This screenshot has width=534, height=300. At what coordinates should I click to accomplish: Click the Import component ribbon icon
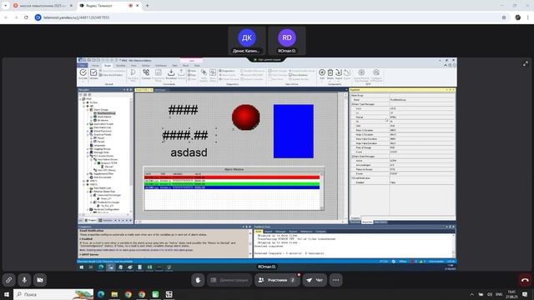[338, 74]
